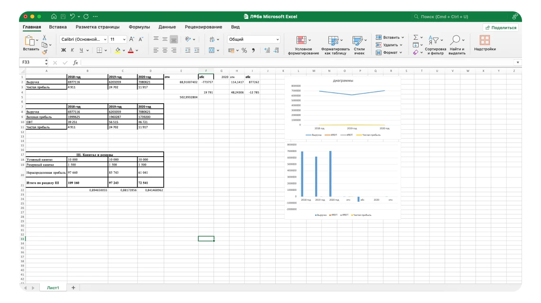Click the AutoSum sigma icon
Viewport: 541px width, 303px height.
(415, 37)
